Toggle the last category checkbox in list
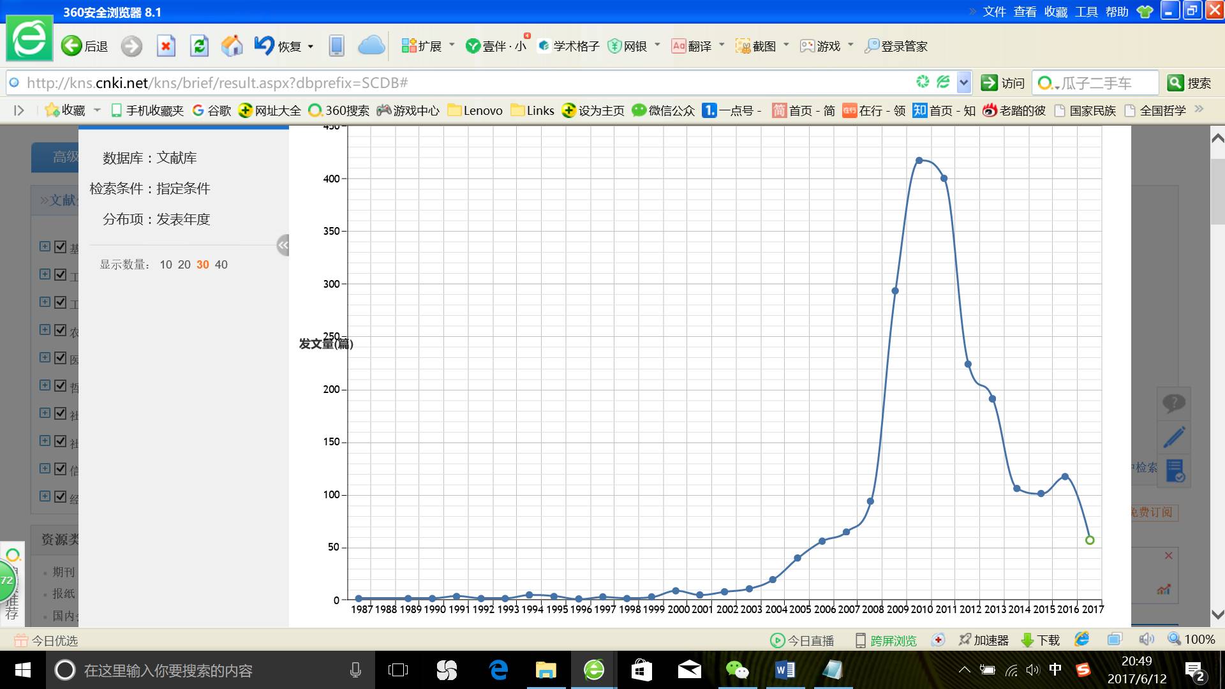The image size is (1225, 689). 61,496
